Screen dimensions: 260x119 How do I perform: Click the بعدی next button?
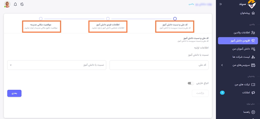pos(14,93)
